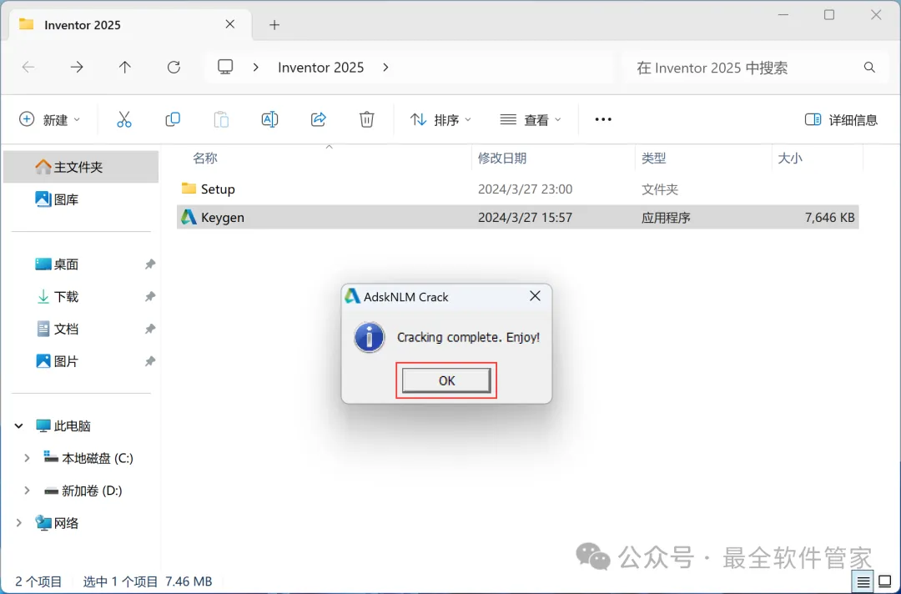Screen dimensions: 901x594
Task: Click Keygen's date 2024/3/27 15:57
Action: click(x=525, y=218)
